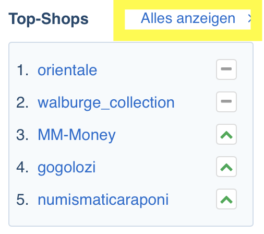Click walburge_collection's gray dash trend icon
This screenshot has width=264, height=234.
[226, 102]
